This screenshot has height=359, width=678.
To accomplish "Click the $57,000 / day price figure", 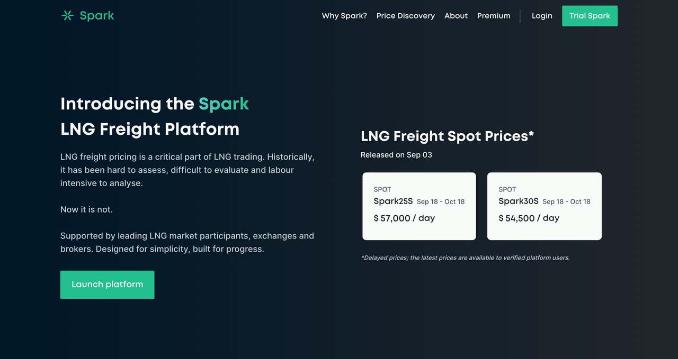I will 404,218.
